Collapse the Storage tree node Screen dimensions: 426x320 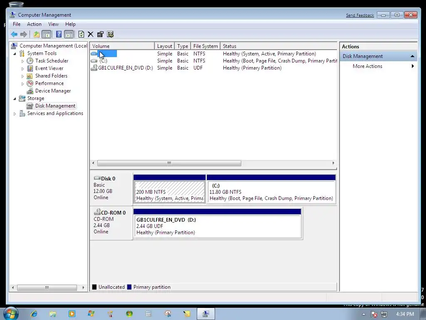tap(15, 98)
